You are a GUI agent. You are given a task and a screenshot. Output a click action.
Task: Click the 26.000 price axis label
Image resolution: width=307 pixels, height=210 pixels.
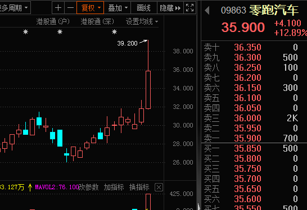(x=183, y=162)
